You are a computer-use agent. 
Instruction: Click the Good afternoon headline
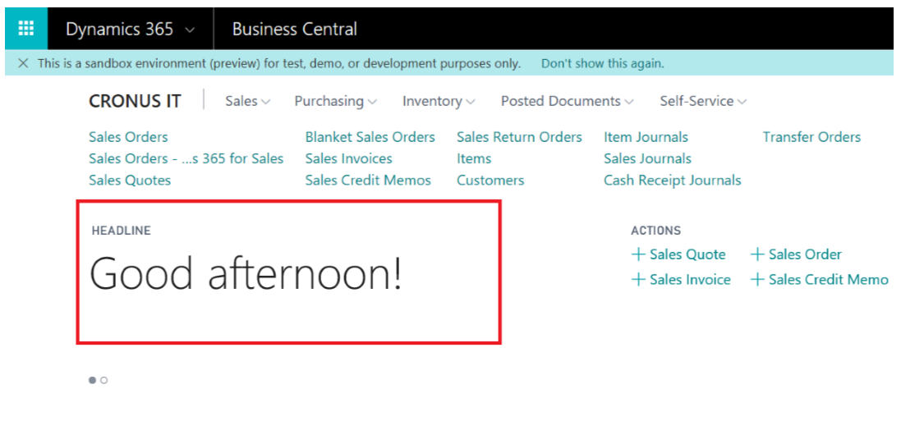tap(246, 274)
